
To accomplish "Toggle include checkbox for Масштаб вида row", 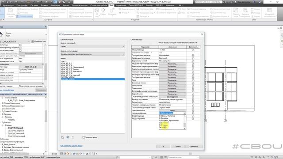I will tap(193, 50).
